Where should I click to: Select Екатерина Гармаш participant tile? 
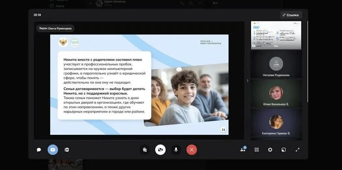(x=276, y=122)
